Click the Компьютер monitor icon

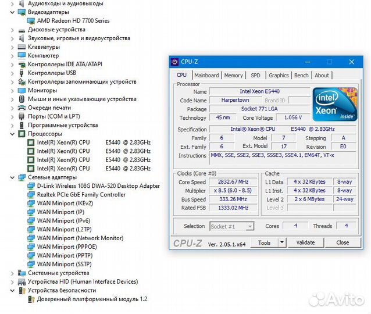tap(22, 56)
